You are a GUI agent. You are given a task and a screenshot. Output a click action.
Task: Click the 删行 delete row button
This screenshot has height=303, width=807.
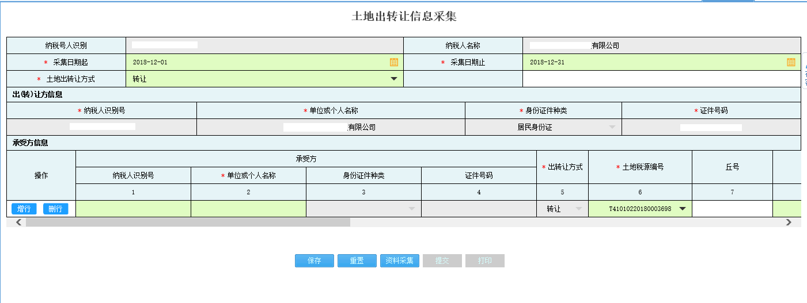click(55, 209)
